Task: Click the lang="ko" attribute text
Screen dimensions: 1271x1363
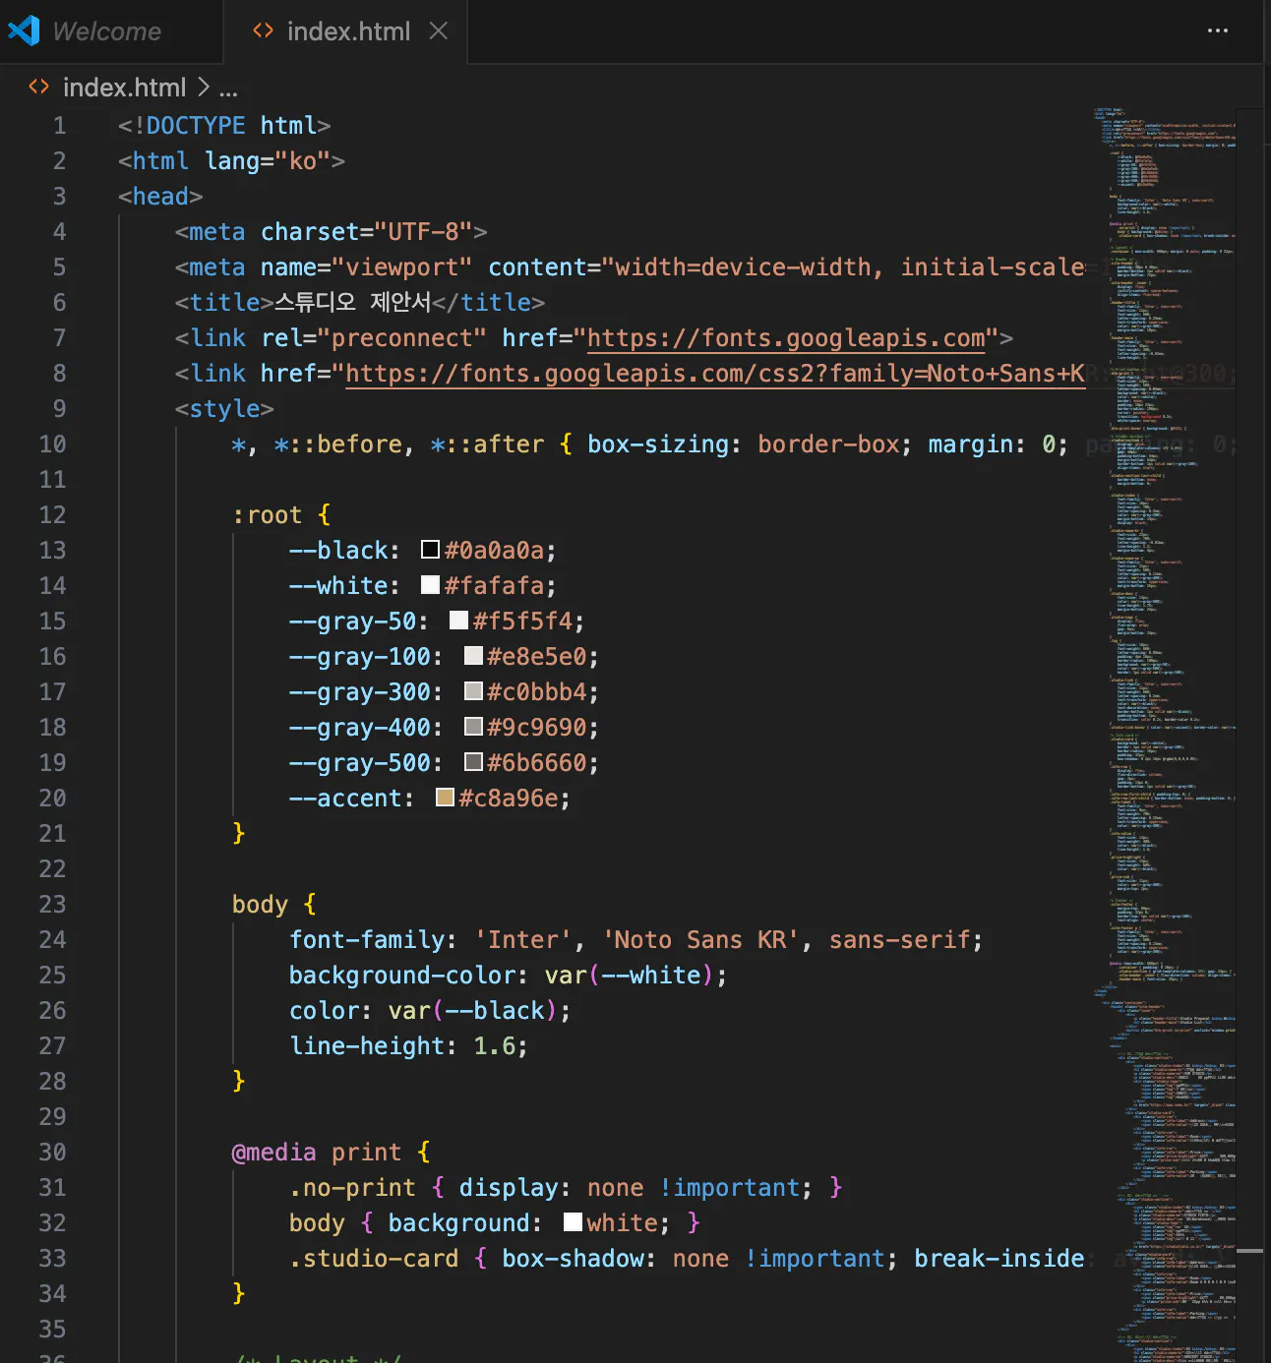Action: [268, 161]
